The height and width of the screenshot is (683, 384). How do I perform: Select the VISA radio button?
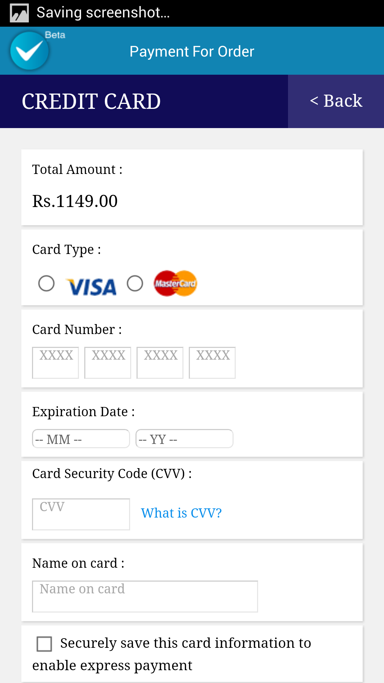click(46, 284)
